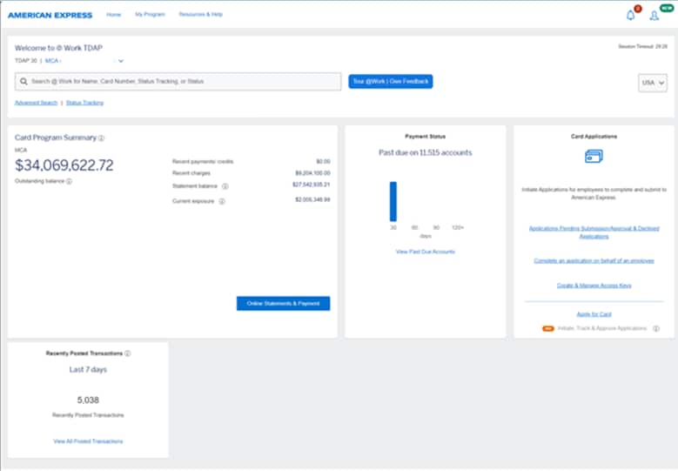Go to the Home menu item

coord(114,15)
